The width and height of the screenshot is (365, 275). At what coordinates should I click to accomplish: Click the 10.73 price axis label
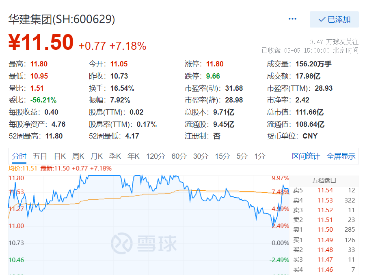coord(16,243)
